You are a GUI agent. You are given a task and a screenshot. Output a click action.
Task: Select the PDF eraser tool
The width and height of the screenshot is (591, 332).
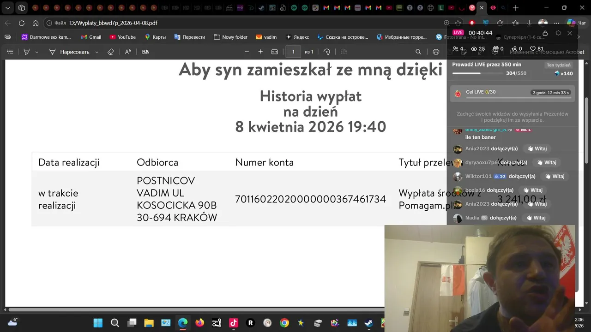[x=111, y=52]
